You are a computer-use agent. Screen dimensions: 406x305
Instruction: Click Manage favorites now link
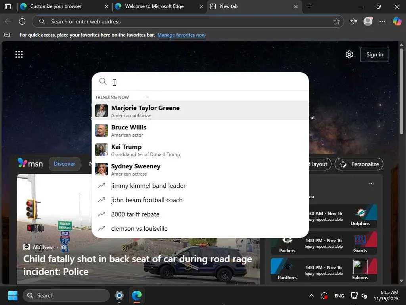click(x=181, y=35)
